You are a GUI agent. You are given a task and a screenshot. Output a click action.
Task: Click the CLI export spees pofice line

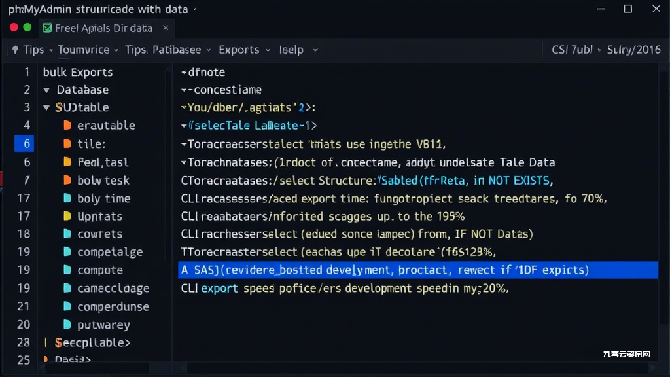pyautogui.click(x=345, y=289)
